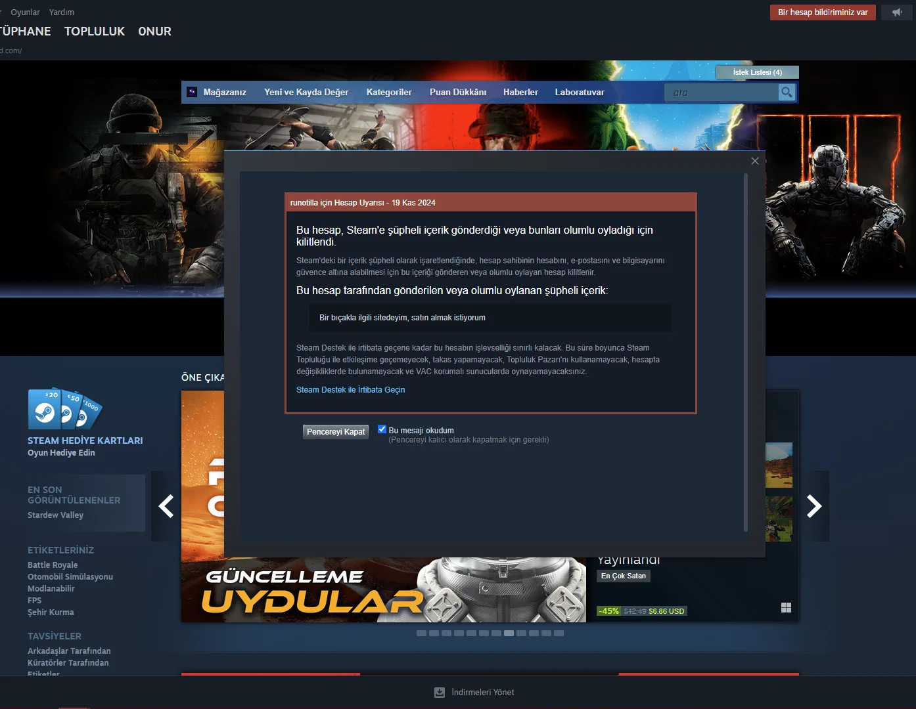Screen dimensions: 916x709
Task: Click the Steam gift cards image
Action: [x=64, y=409]
